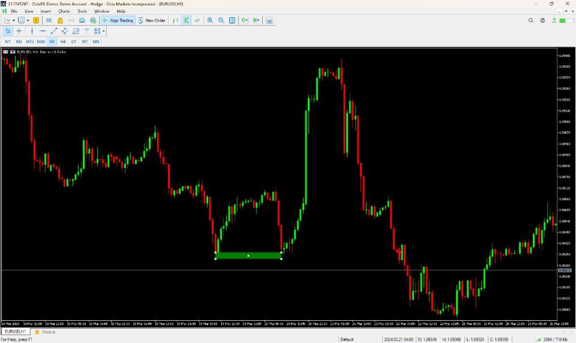This screenshot has width=576, height=343.
Task: Switch to the H4 timeframe
Action: tap(63, 42)
